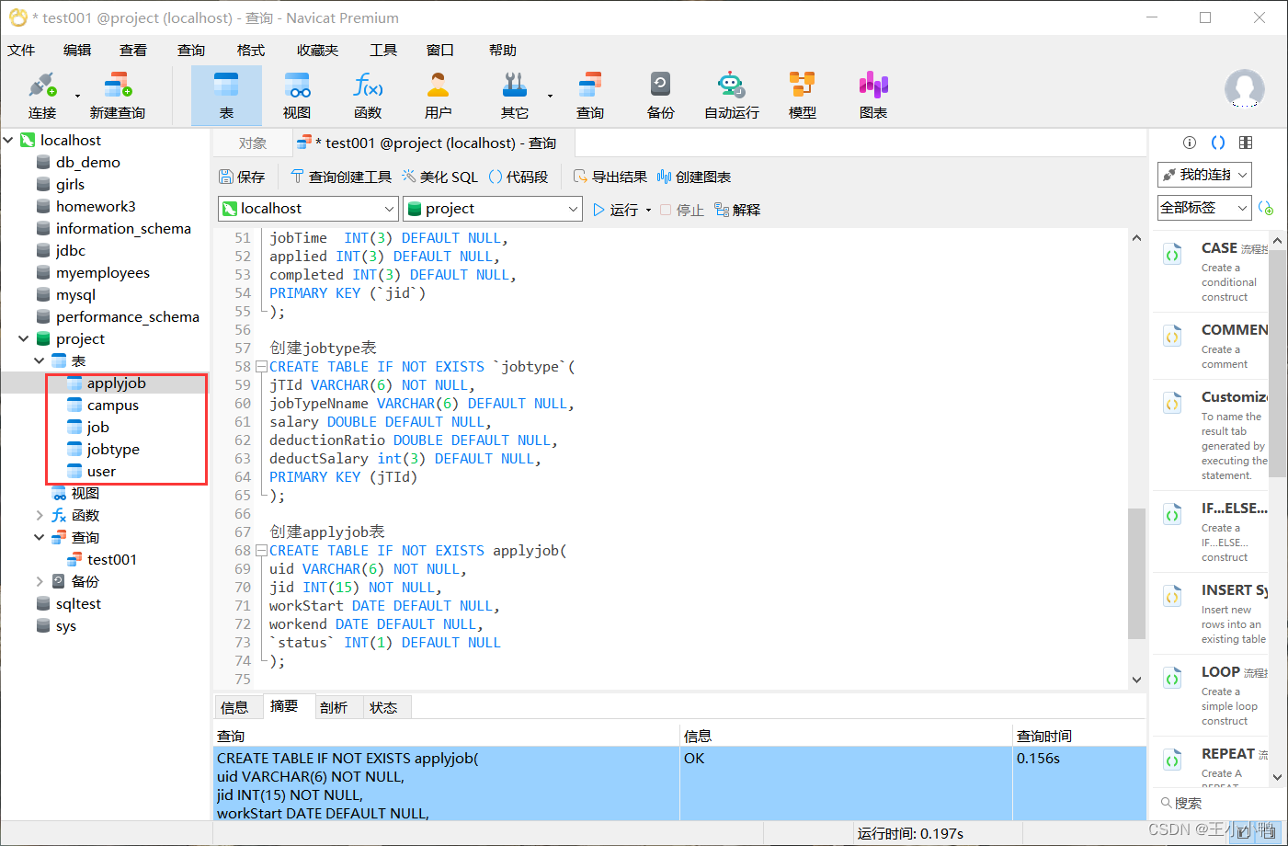
Task: Click the CASE snippet icon
Action: point(1173,254)
